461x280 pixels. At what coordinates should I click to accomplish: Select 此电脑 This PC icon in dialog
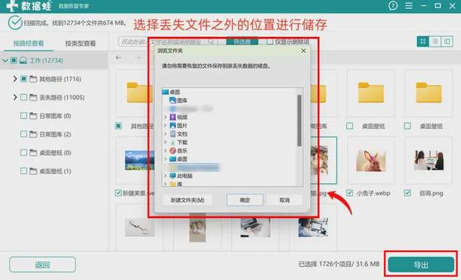pyautogui.click(x=173, y=176)
